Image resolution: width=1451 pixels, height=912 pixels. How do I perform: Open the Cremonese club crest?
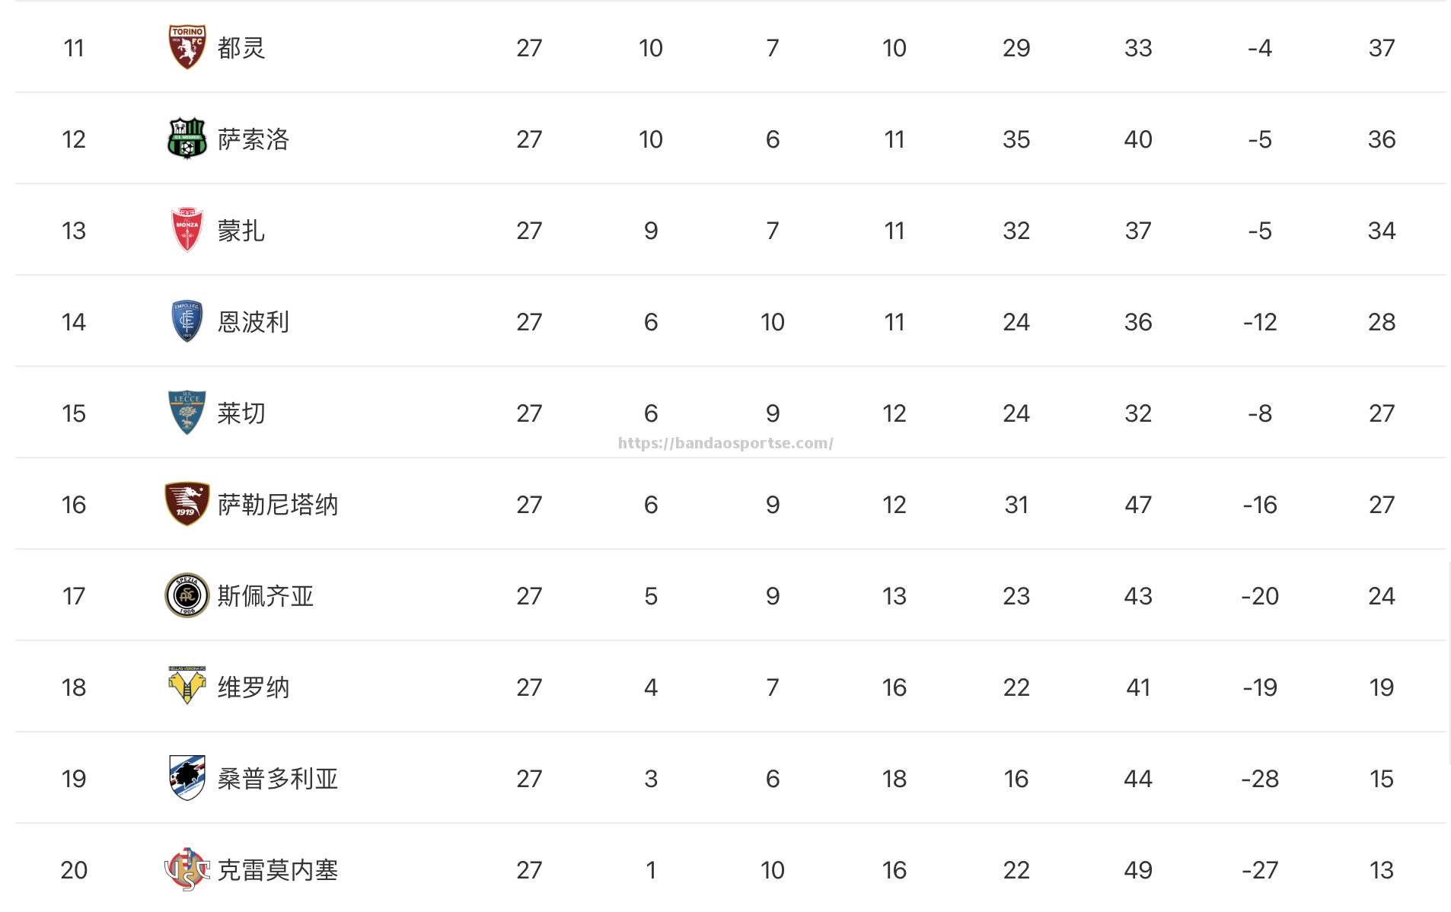click(187, 869)
